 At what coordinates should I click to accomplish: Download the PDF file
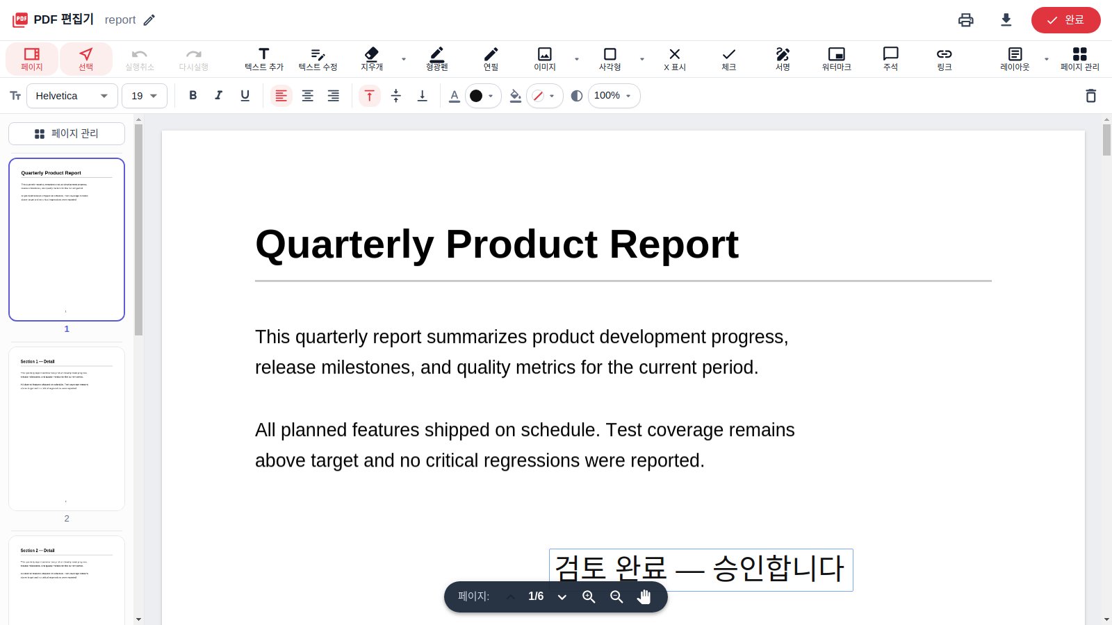[x=1006, y=20]
